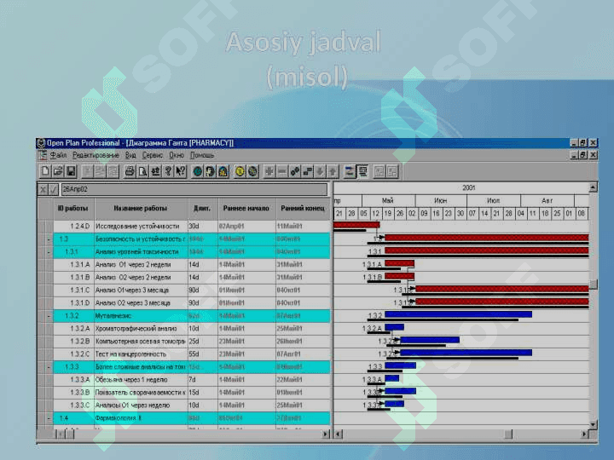Open the Окно menu
Viewport: 614px width, 460px height.
pyautogui.click(x=177, y=155)
